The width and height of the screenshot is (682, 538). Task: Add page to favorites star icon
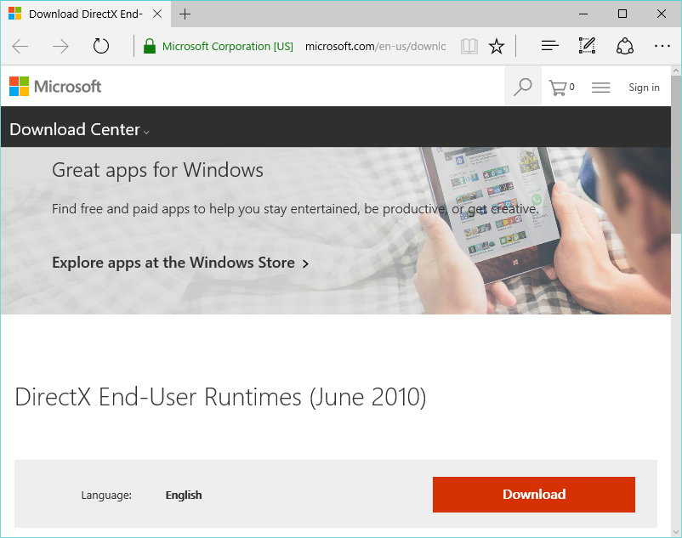click(497, 46)
